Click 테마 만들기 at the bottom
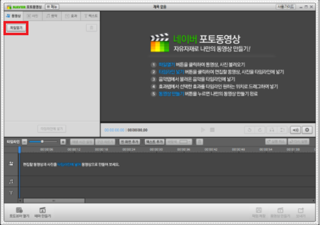This screenshot has height=225, width=320. tap(43, 213)
